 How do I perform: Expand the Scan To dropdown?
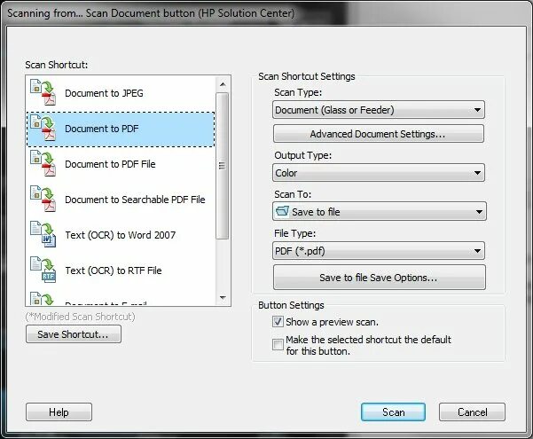pos(380,211)
